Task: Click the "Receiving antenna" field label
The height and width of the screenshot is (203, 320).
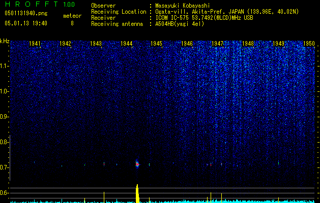Action: pos(117,24)
